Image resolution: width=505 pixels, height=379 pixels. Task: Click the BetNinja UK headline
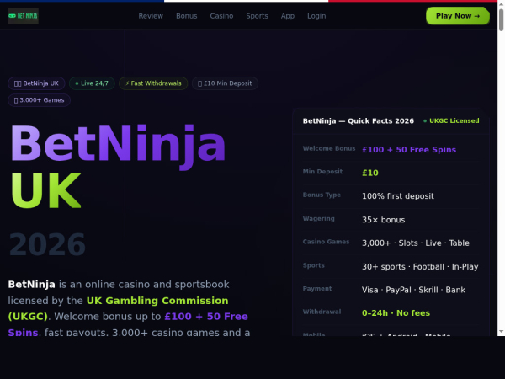pyautogui.click(x=118, y=166)
